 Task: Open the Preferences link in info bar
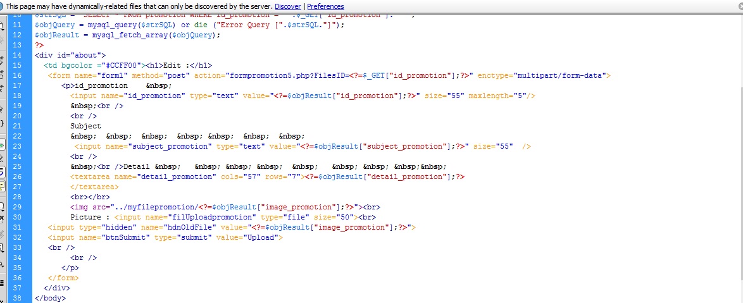point(325,6)
